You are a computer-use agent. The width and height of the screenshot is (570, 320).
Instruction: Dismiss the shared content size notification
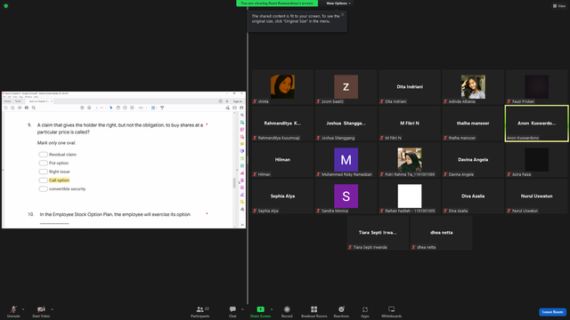tap(342, 15)
